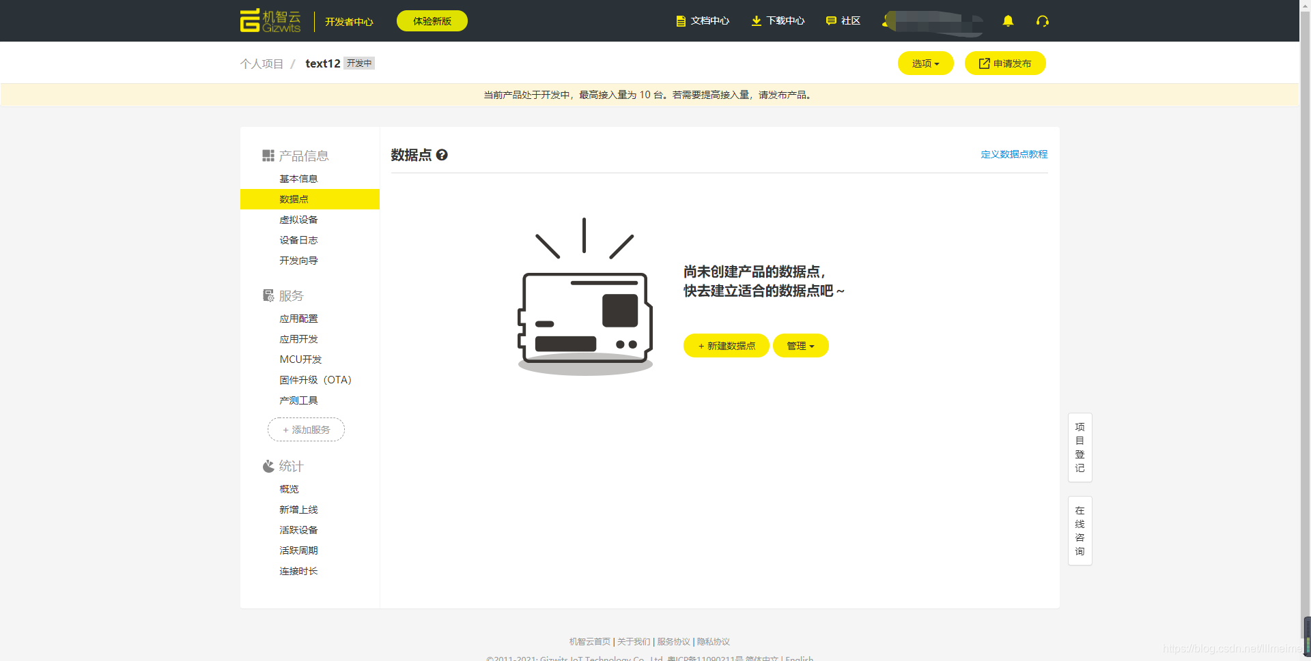
Task: Click the 新建数据点 button
Action: click(x=727, y=346)
